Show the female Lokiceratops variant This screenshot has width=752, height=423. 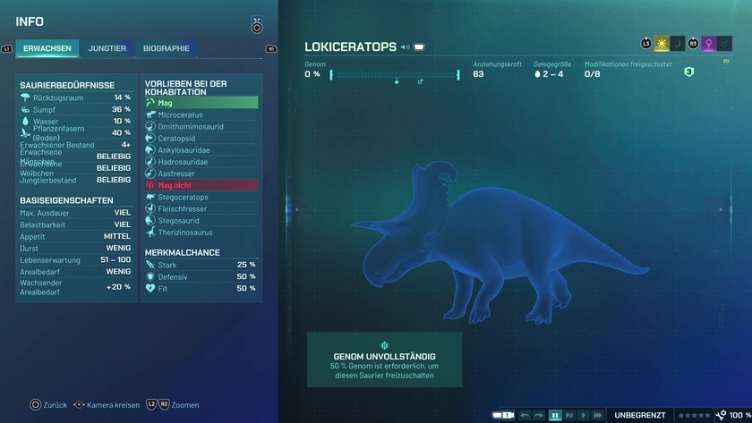click(x=709, y=44)
